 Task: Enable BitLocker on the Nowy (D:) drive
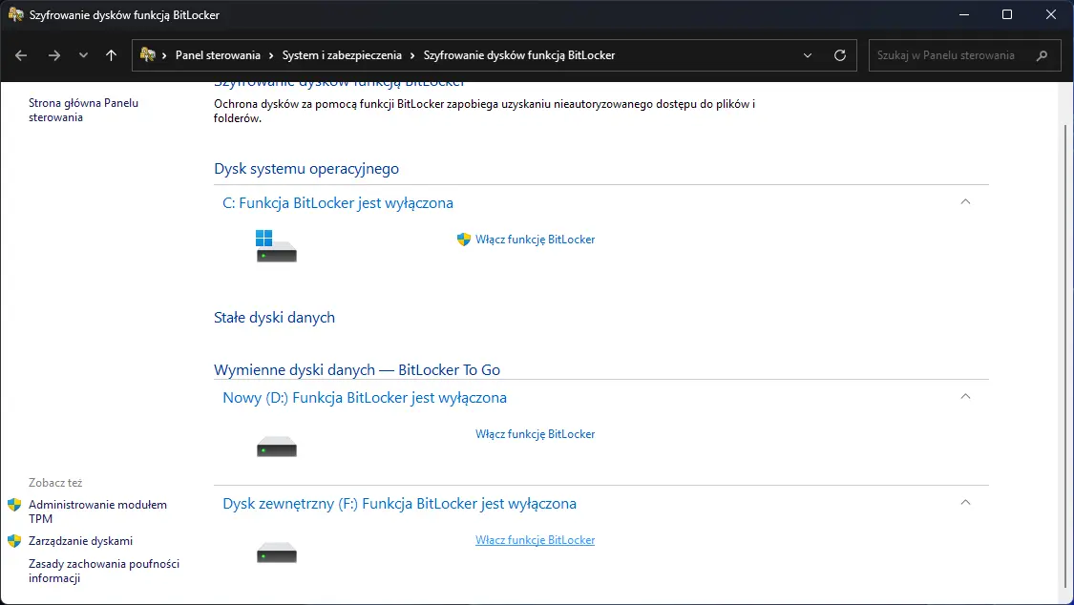point(536,433)
